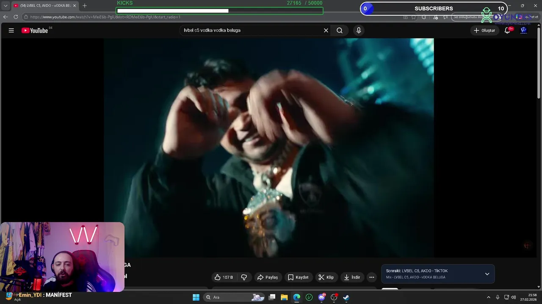The width and height of the screenshot is (542, 304).
Task: Open browser media control icon
Action: (435, 17)
